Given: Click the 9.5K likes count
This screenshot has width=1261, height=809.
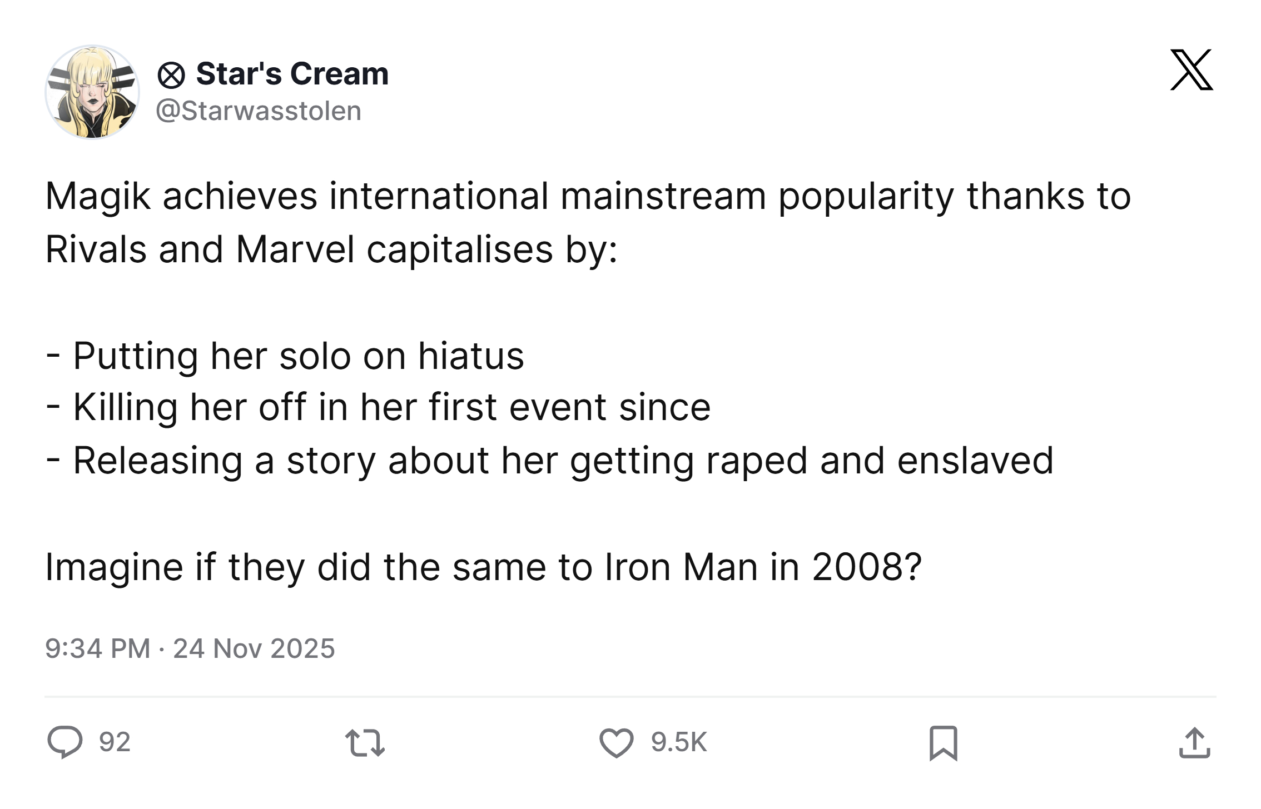Looking at the screenshot, I should point(679,742).
